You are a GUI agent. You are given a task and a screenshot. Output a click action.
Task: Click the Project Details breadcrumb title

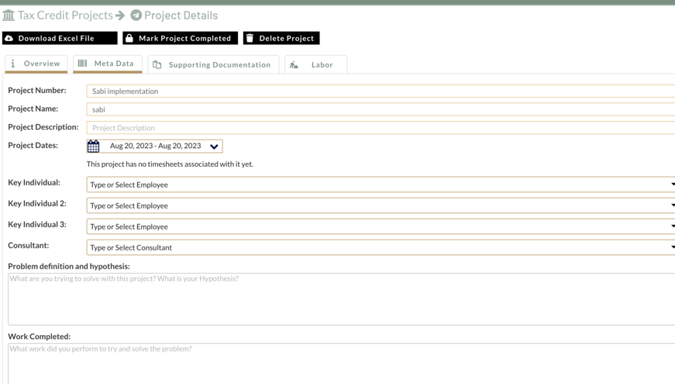point(181,16)
